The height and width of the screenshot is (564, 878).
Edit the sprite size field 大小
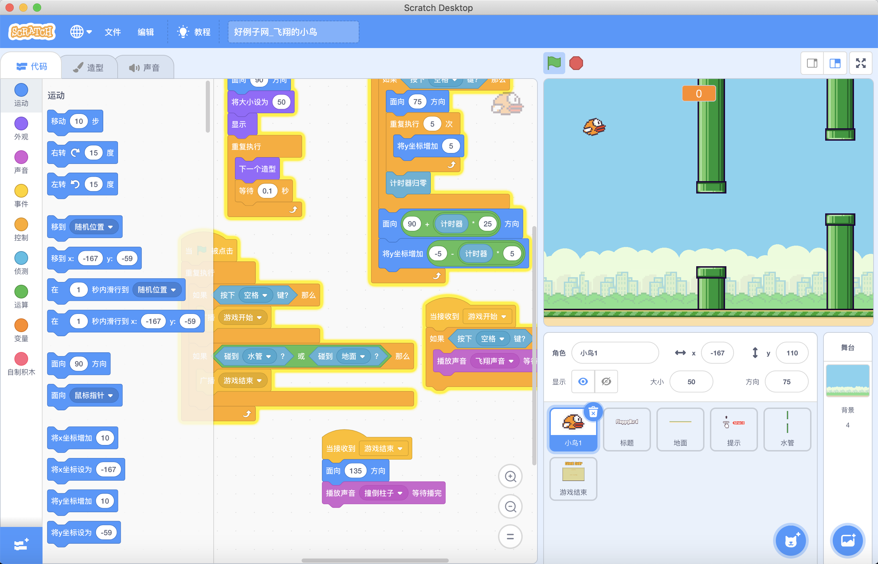point(691,381)
